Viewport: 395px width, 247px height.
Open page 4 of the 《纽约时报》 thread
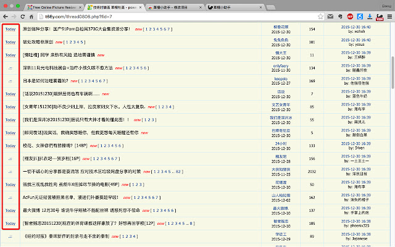coord(134,237)
